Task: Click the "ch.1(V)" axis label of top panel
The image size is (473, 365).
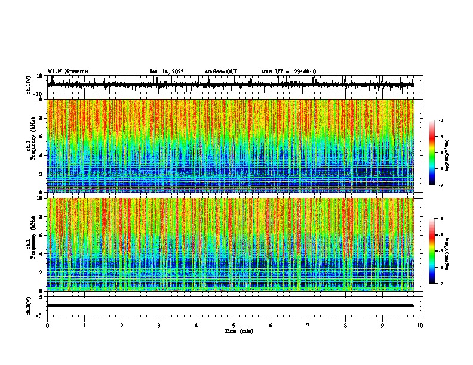Action: pyautogui.click(x=28, y=85)
